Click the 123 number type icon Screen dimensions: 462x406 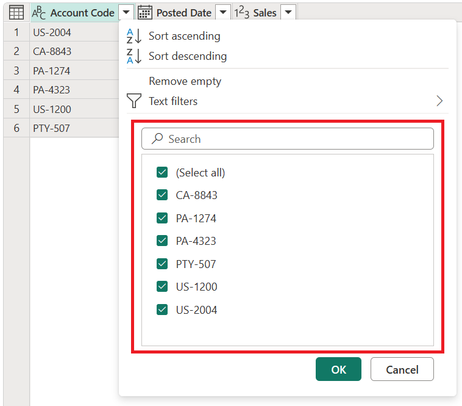point(242,13)
